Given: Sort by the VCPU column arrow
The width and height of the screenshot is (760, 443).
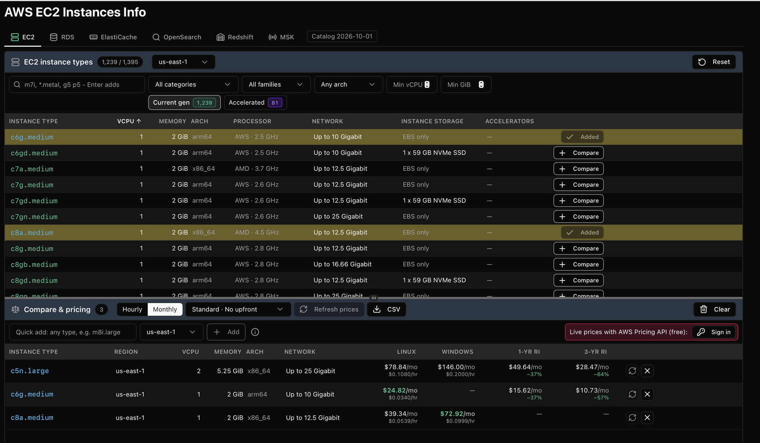Looking at the screenshot, I should tap(139, 121).
